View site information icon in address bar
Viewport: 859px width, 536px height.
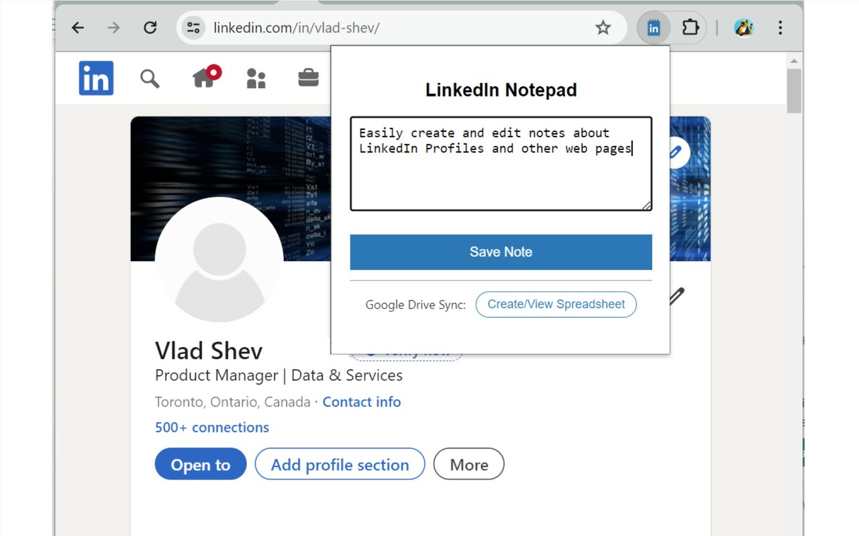click(x=193, y=27)
